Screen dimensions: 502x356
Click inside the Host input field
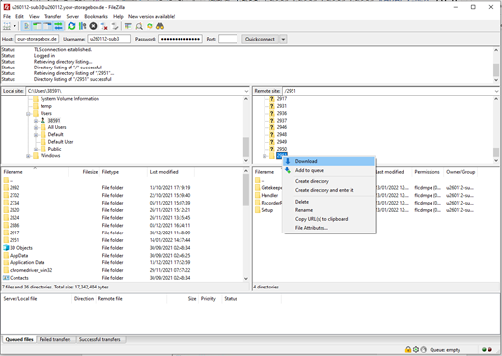point(37,39)
